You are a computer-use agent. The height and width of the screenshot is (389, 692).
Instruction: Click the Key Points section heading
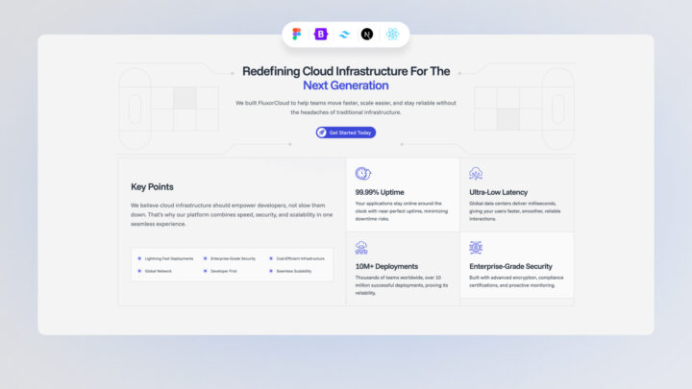(x=152, y=186)
